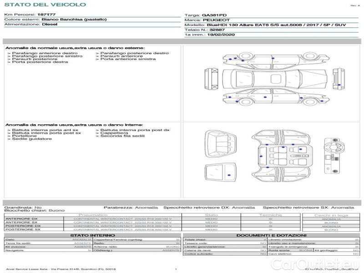364x273 pixels.
Task: Select the 'Sedile guidatore' interior anomaly entry
Action: coord(32,139)
